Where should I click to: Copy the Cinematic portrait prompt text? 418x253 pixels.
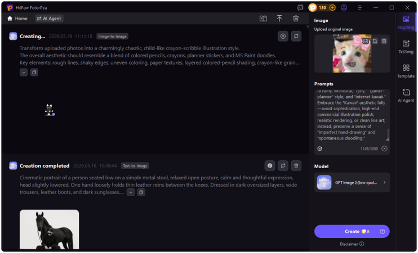coord(141,192)
